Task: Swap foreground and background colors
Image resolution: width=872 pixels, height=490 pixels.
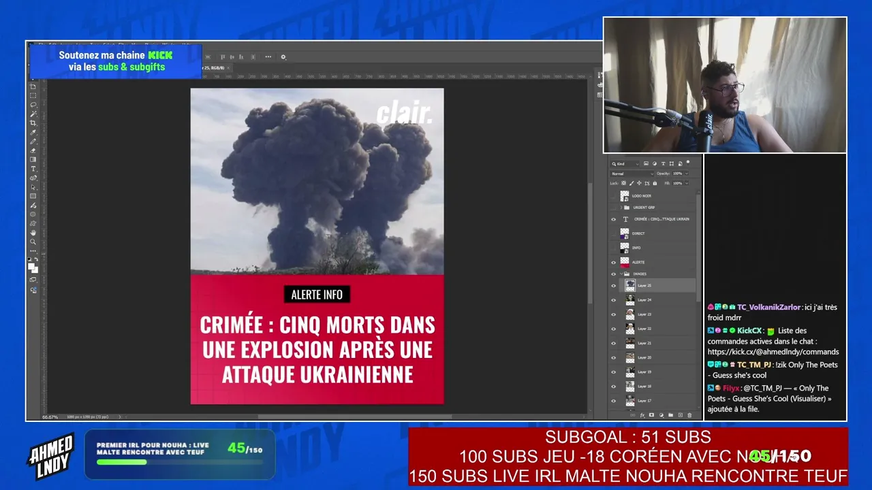Action: (36, 259)
